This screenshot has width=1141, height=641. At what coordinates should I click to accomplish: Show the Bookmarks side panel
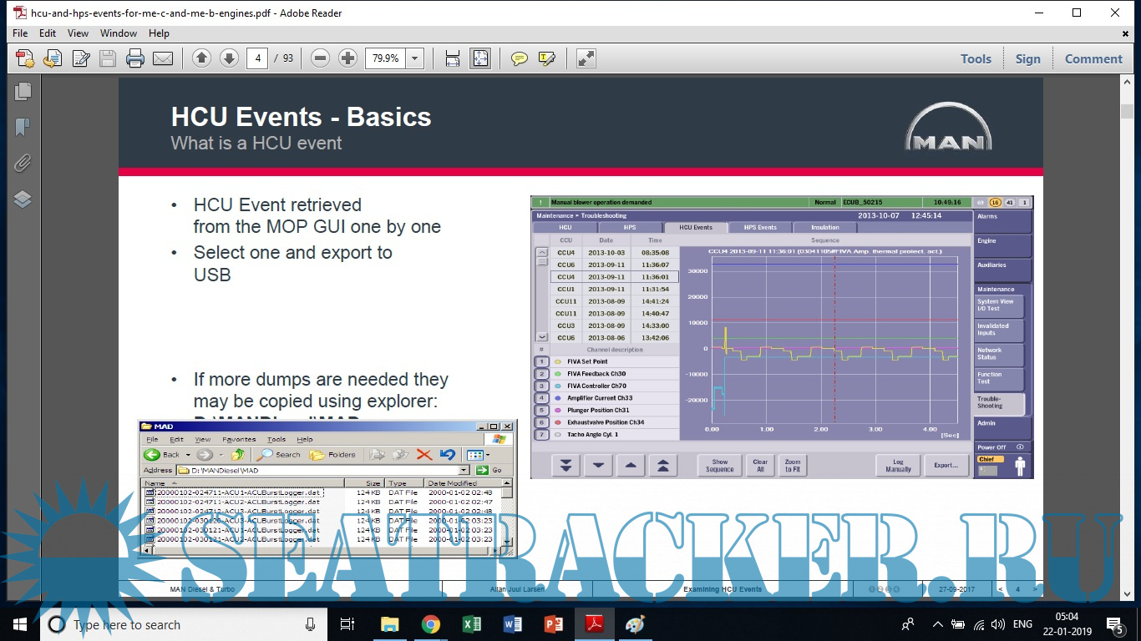click(23, 127)
